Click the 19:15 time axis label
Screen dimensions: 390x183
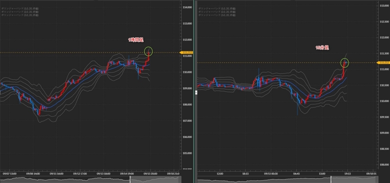pyautogui.click(x=347, y=173)
